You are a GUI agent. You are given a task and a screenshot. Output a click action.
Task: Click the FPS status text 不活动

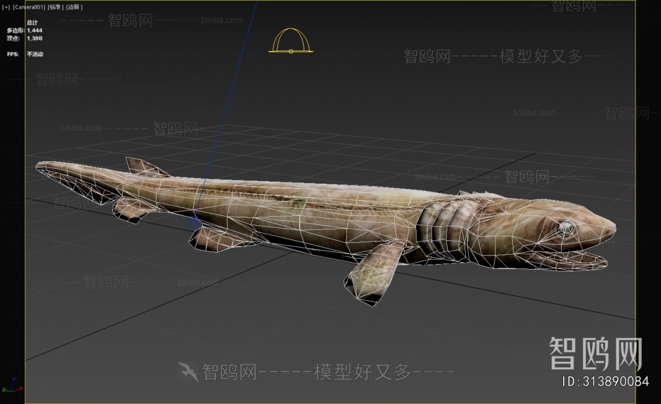coord(35,54)
